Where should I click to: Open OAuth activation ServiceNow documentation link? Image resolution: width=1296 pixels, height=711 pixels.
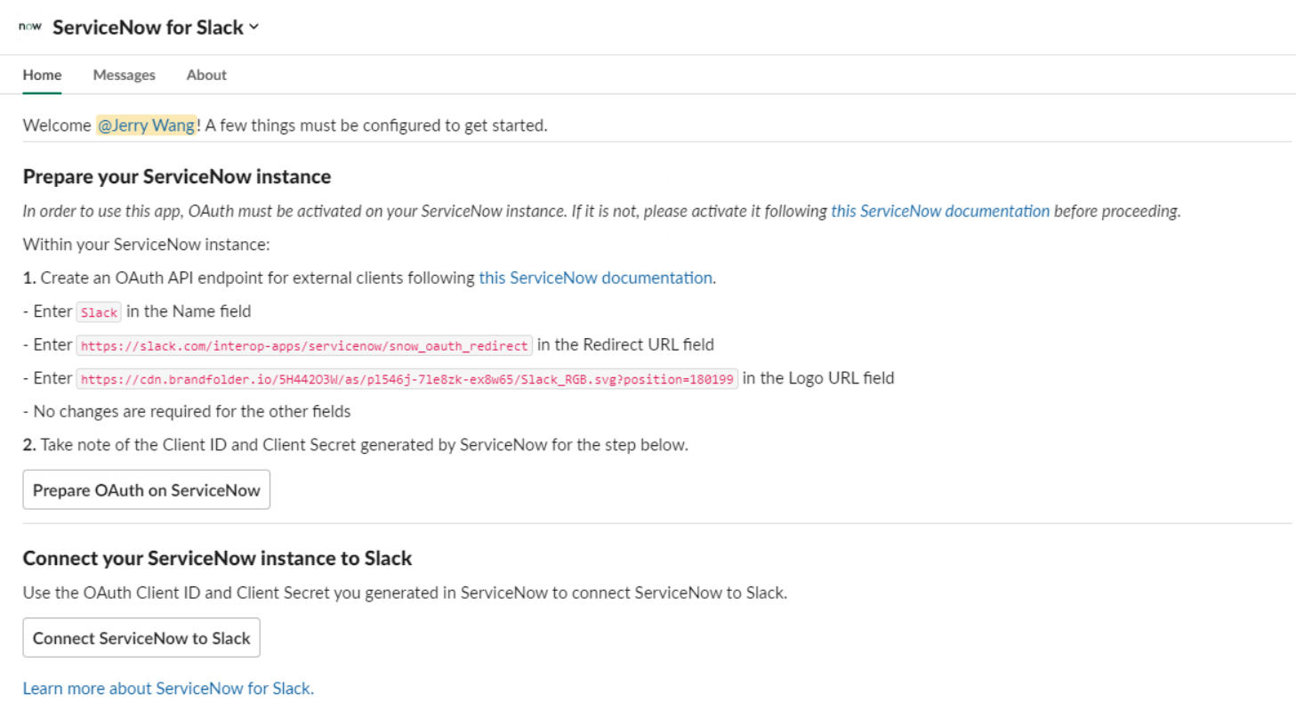coord(940,212)
